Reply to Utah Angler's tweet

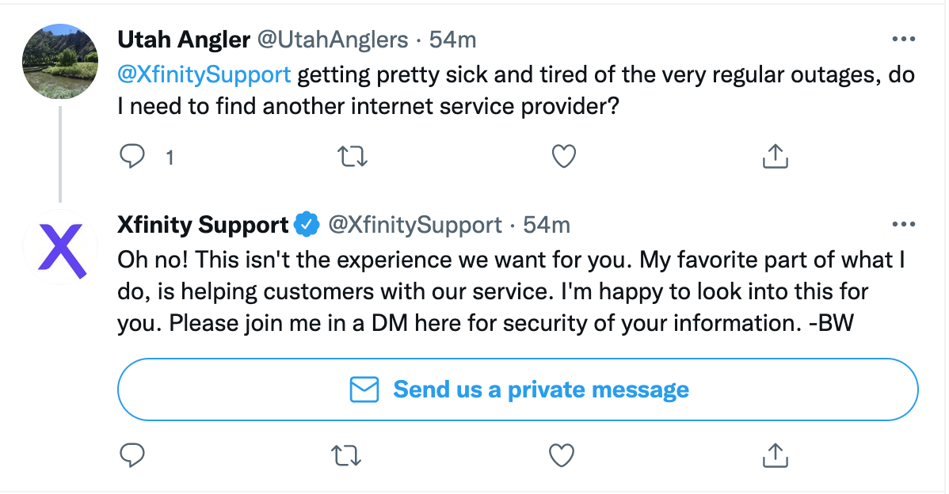(x=131, y=158)
